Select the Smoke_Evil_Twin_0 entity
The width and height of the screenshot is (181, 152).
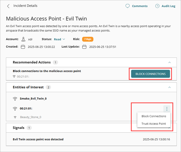coord(33,99)
